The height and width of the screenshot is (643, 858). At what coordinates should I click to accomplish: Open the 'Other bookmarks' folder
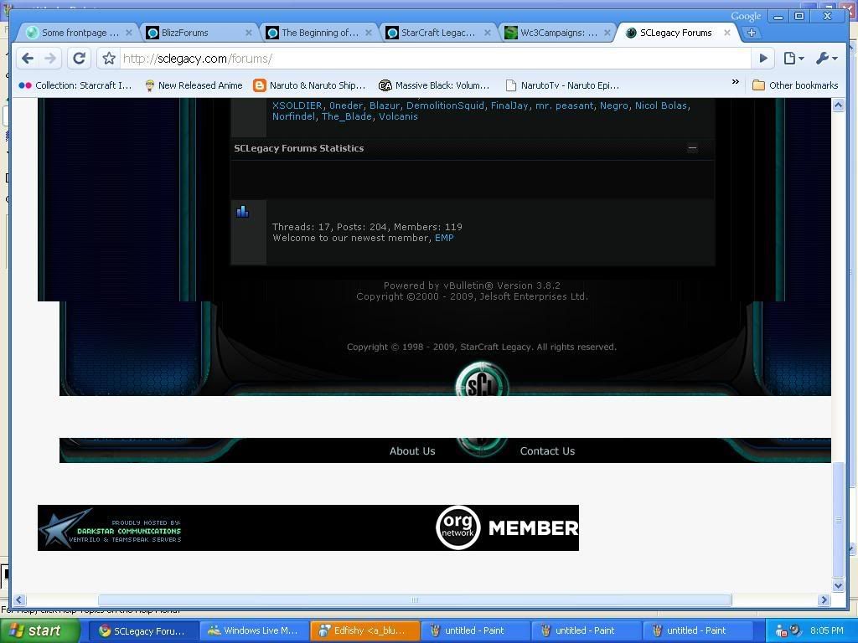(795, 85)
